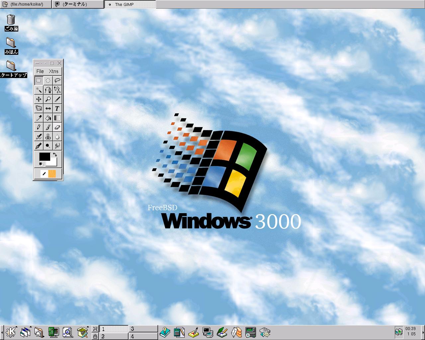Switch to the file:/home/koike/ taskbar window
The image size is (425, 340).
(26, 4)
